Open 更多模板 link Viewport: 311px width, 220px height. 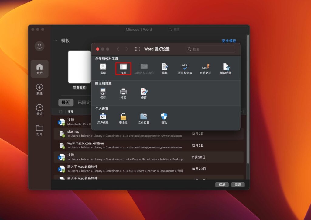[x=229, y=41]
